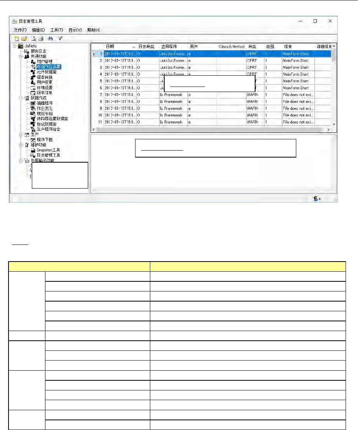The image size is (358, 430).
Task: Sort by the 信息 column header
Action: coord(298,47)
